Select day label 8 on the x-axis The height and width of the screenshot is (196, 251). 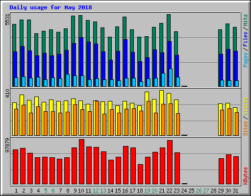[x=68, y=191]
